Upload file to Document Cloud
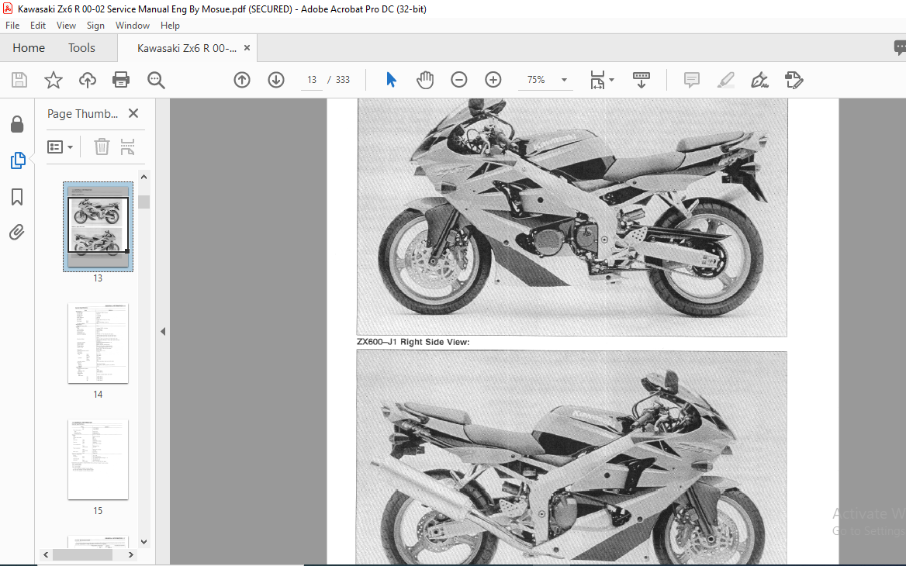Image resolution: width=906 pixels, height=566 pixels. click(87, 80)
